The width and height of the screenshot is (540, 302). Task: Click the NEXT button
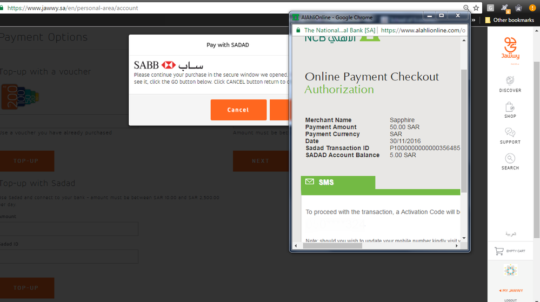(261, 161)
